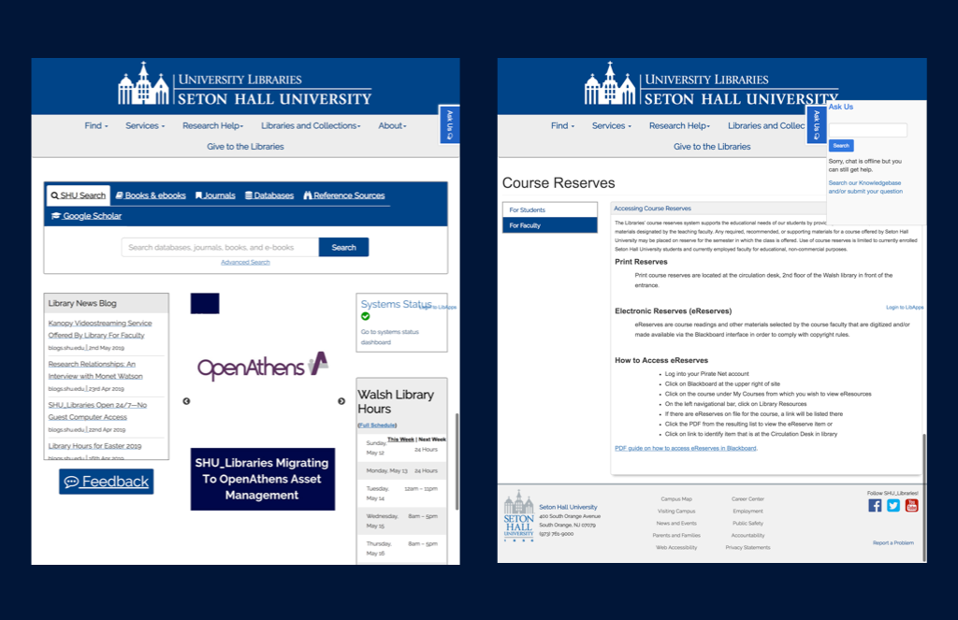Click the left page vertical scrollbar
This screenshot has height=620, width=958.
coord(457,462)
